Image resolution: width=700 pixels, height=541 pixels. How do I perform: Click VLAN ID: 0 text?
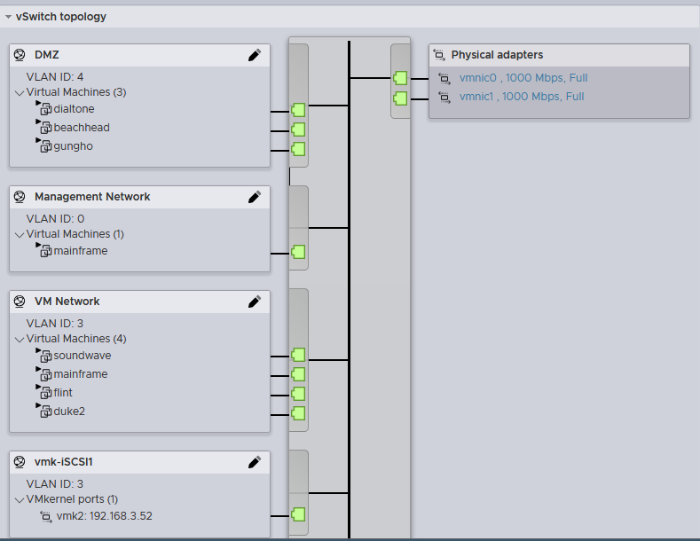coord(55,219)
